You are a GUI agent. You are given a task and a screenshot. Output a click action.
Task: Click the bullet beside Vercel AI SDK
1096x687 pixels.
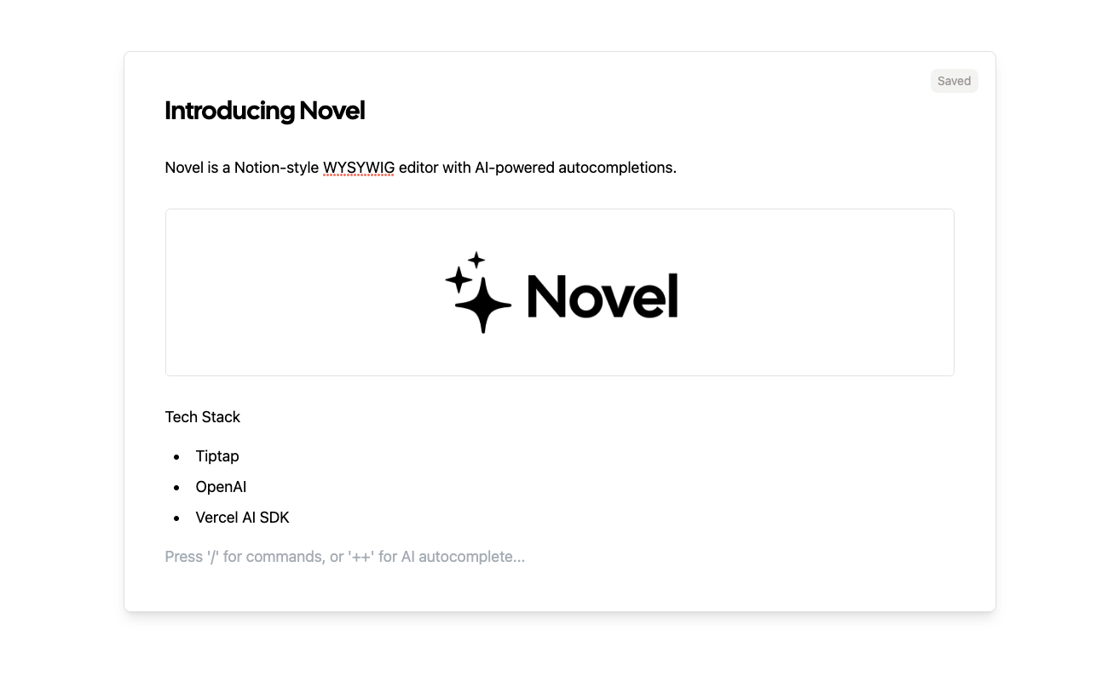pyautogui.click(x=177, y=518)
